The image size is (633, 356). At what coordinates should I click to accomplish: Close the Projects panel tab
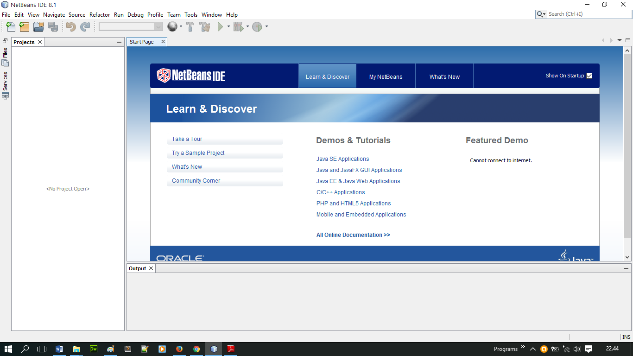(x=40, y=42)
